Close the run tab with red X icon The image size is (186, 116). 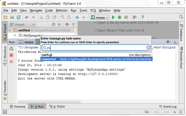coord(11,62)
